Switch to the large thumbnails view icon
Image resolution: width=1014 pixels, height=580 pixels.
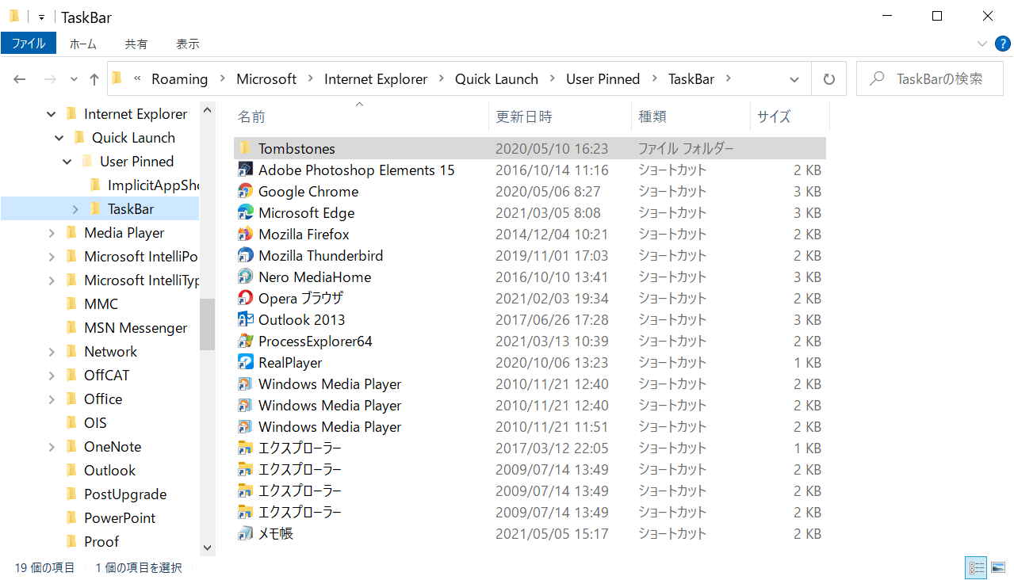click(x=998, y=567)
